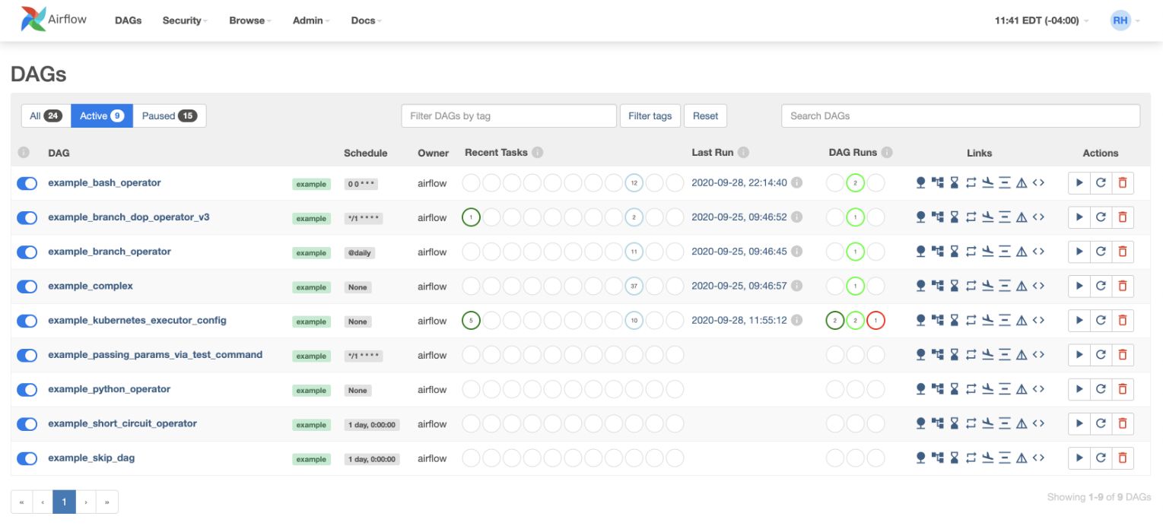Click info icon next to DAG Runs header

(886, 152)
